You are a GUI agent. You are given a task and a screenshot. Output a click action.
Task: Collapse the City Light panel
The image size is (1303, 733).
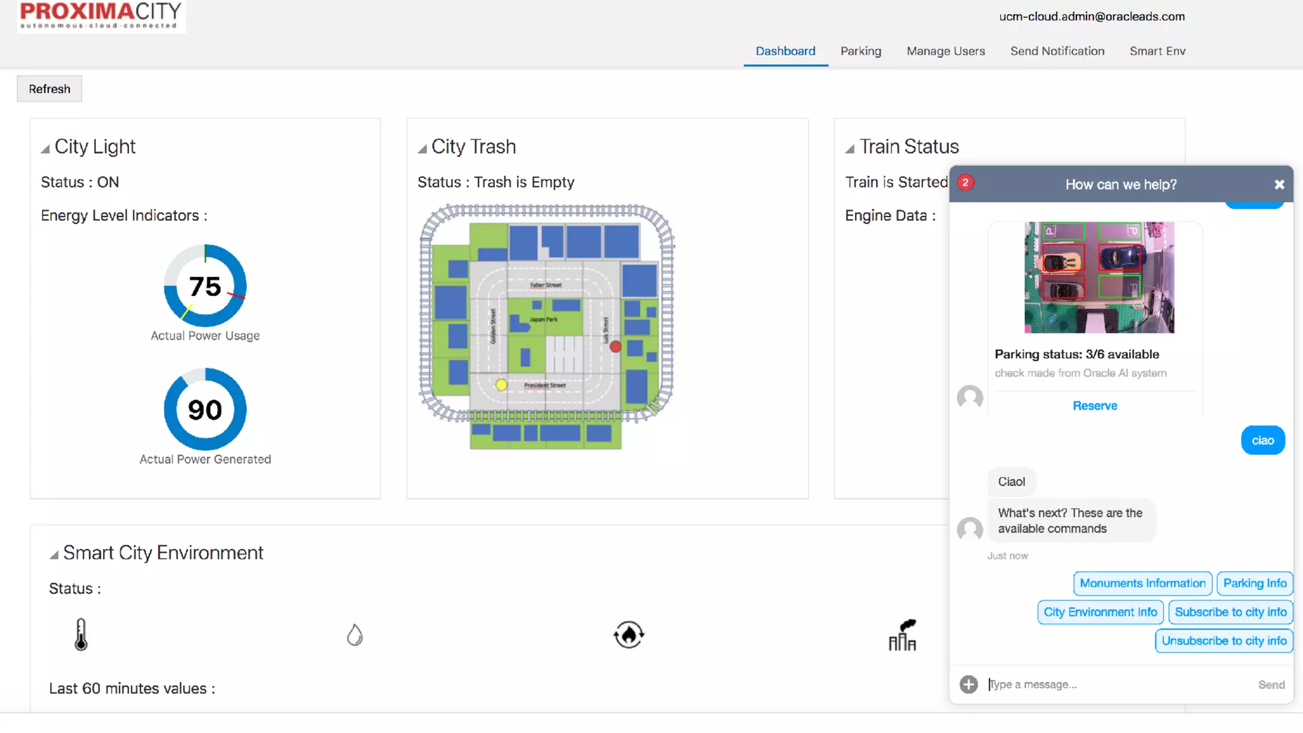coord(45,149)
